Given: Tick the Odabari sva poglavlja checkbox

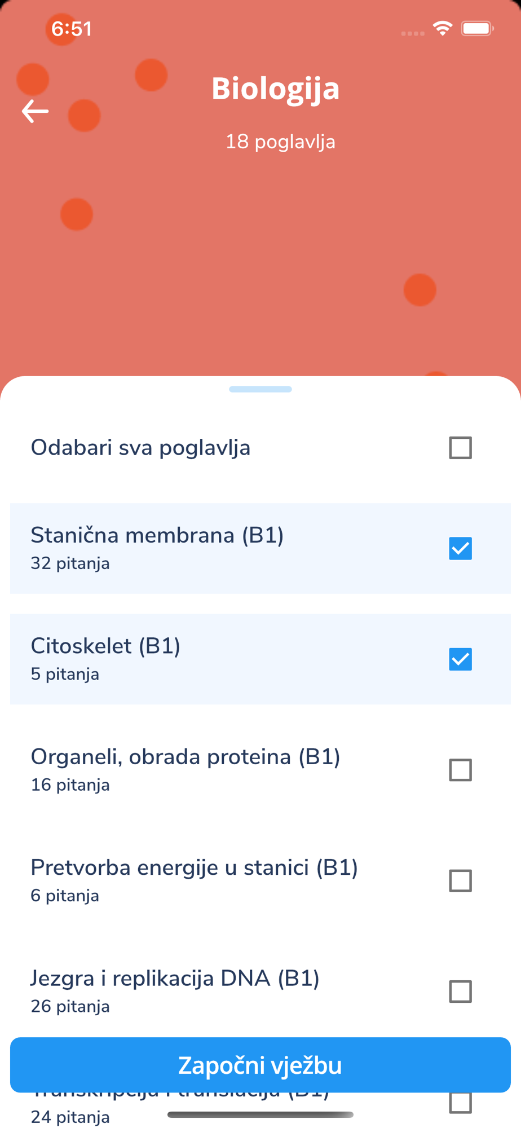Looking at the screenshot, I should (x=460, y=448).
